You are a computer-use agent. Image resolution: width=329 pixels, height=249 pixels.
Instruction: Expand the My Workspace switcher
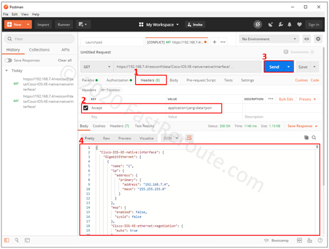159,25
